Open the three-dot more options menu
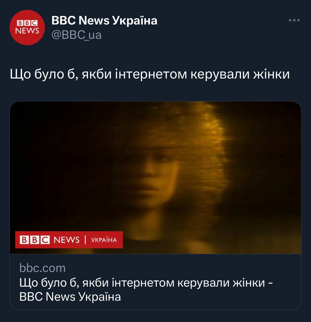 click(x=294, y=20)
